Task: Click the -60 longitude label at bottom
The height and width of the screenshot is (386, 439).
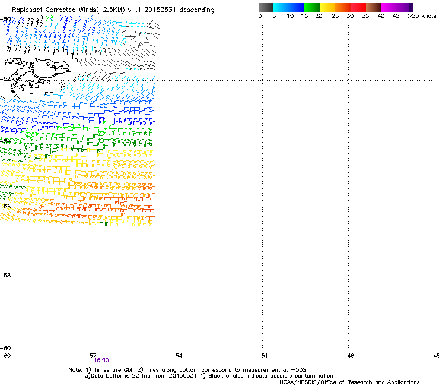Action: point(5,356)
